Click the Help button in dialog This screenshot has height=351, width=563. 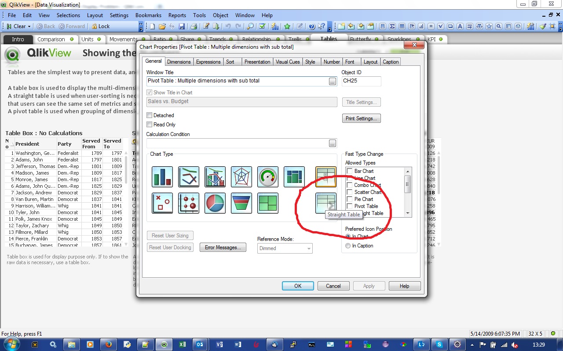click(x=405, y=286)
